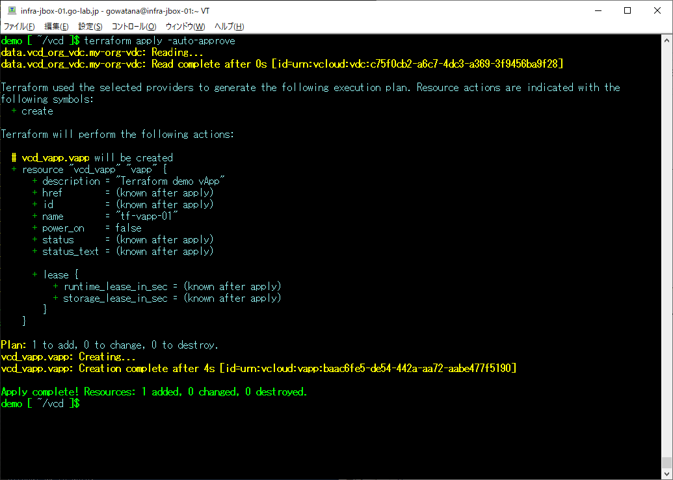Click the 'following symbols:' line
Screen dimensions: 673x480
pyautogui.click(x=47, y=99)
